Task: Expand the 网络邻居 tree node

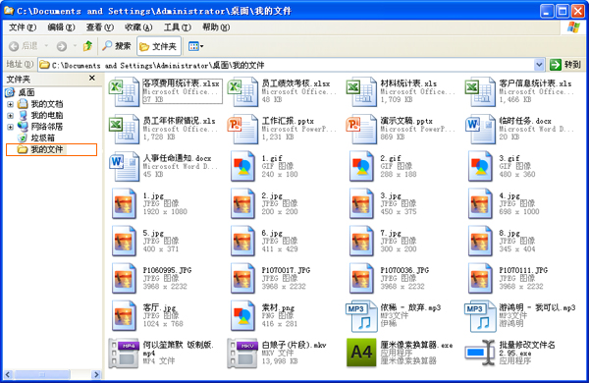Action: [x=11, y=127]
